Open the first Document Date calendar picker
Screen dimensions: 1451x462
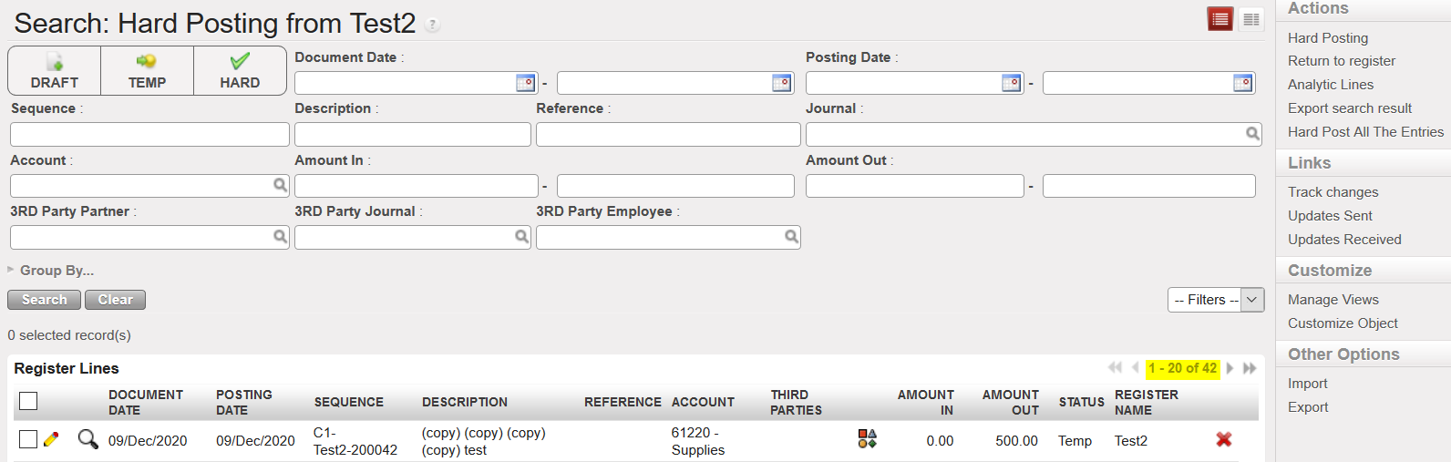pos(526,83)
